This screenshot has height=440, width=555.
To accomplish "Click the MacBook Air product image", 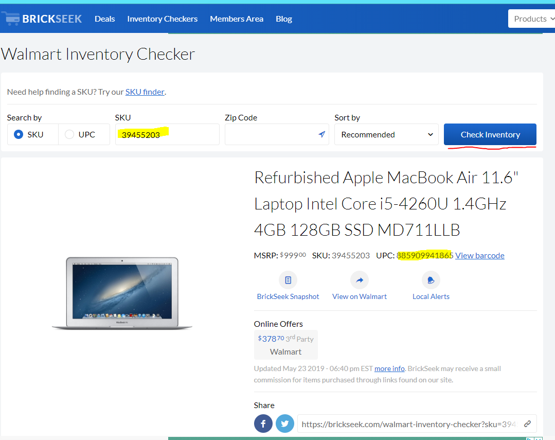I will coord(122,293).
